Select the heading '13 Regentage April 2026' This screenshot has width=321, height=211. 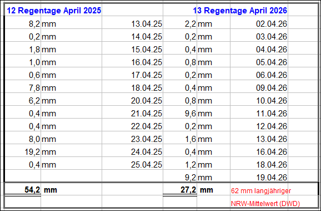tap(240, 11)
